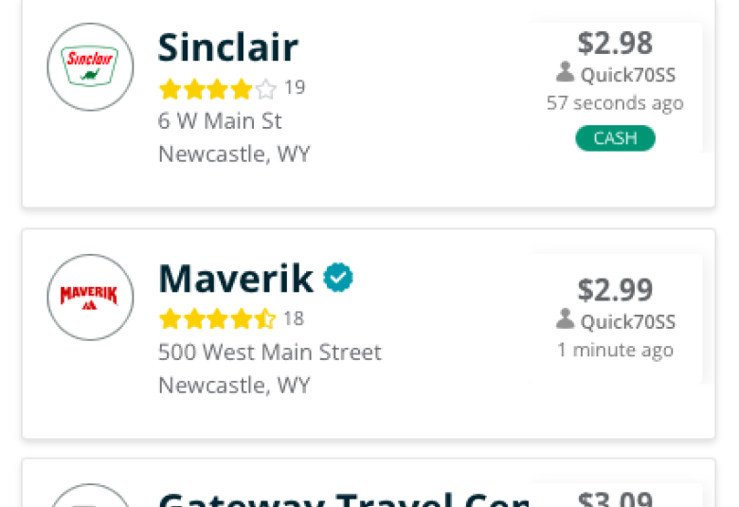Image resolution: width=739 pixels, height=507 pixels.
Task: Click the user icon in Maverik price box
Action: coord(565,318)
